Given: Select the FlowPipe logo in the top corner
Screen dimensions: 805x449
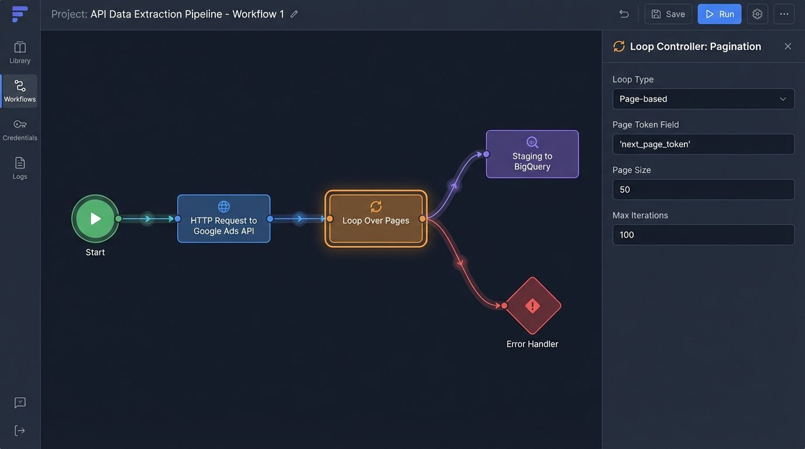Looking at the screenshot, I should 19,14.
